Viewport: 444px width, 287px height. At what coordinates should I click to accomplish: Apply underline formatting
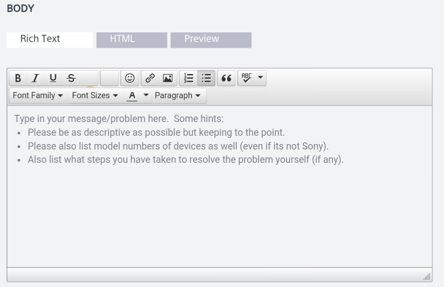(x=53, y=78)
